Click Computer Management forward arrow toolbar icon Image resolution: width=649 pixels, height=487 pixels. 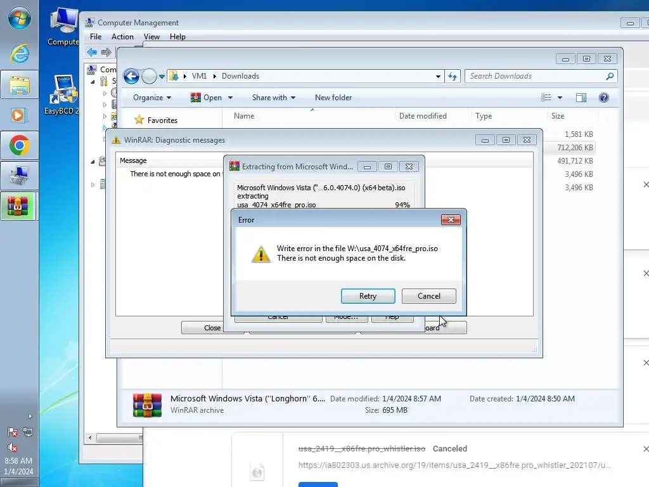[x=106, y=52]
